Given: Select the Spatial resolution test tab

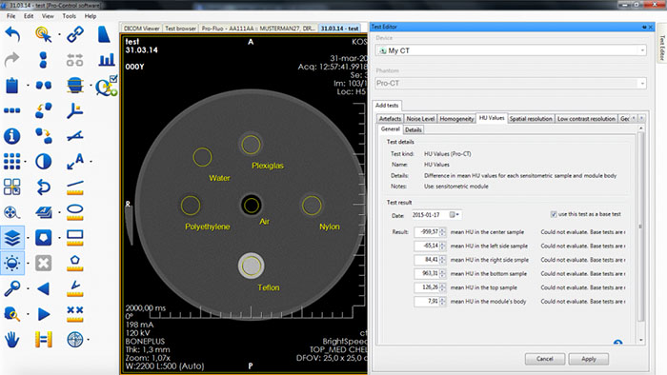Looking at the screenshot, I should click(531, 118).
